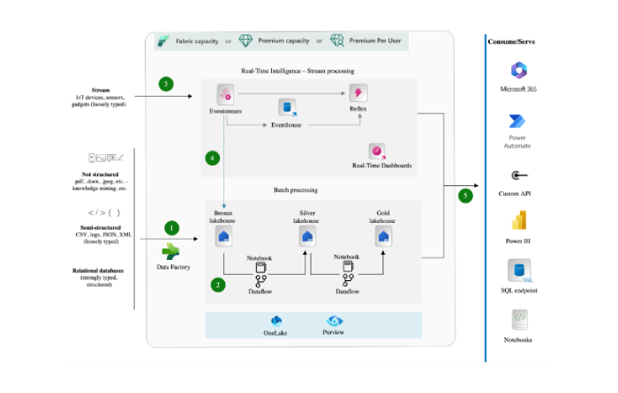Select the Eventhouse database icon

tap(287, 108)
